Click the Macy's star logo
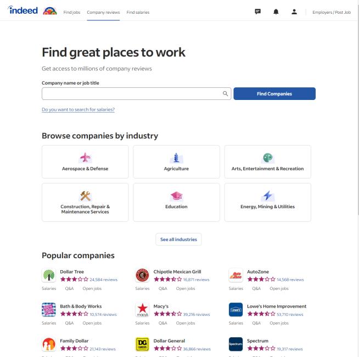Viewport: 359px width, 357px height. point(142,310)
